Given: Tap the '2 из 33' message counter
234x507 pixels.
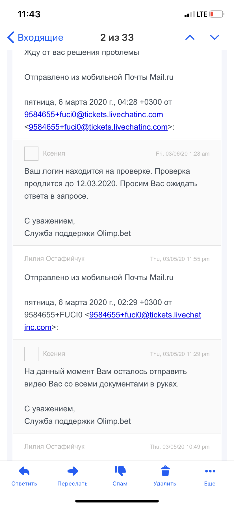Looking at the screenshot, I should [x=117, y=37].
